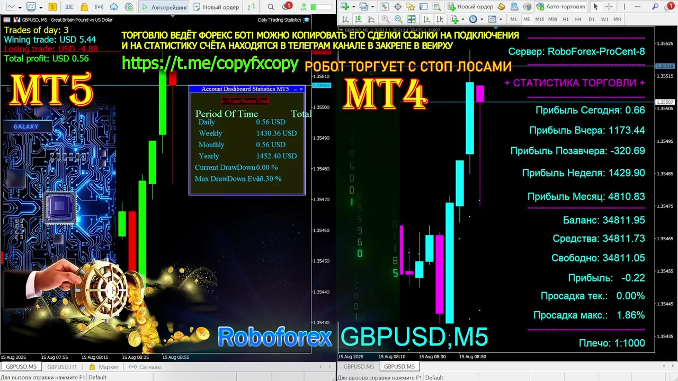
Task: Toggle MT4 chart shift
Action: (440, 19)
